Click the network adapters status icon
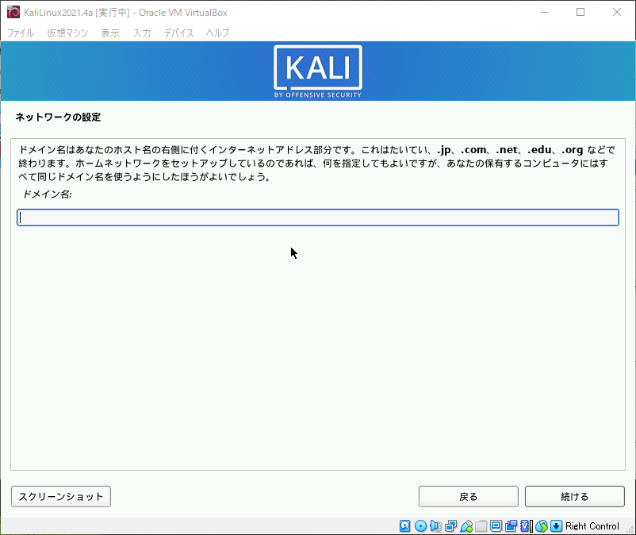Screen dimensions: 636x535 [450, 526]
